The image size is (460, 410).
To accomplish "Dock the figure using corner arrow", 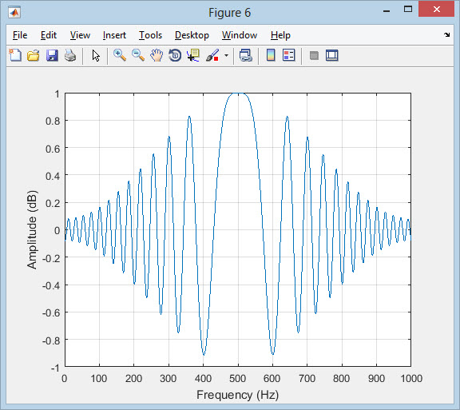I will coord(446,34).
